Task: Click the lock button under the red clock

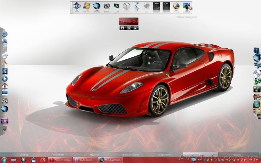Action: point(135,28)
